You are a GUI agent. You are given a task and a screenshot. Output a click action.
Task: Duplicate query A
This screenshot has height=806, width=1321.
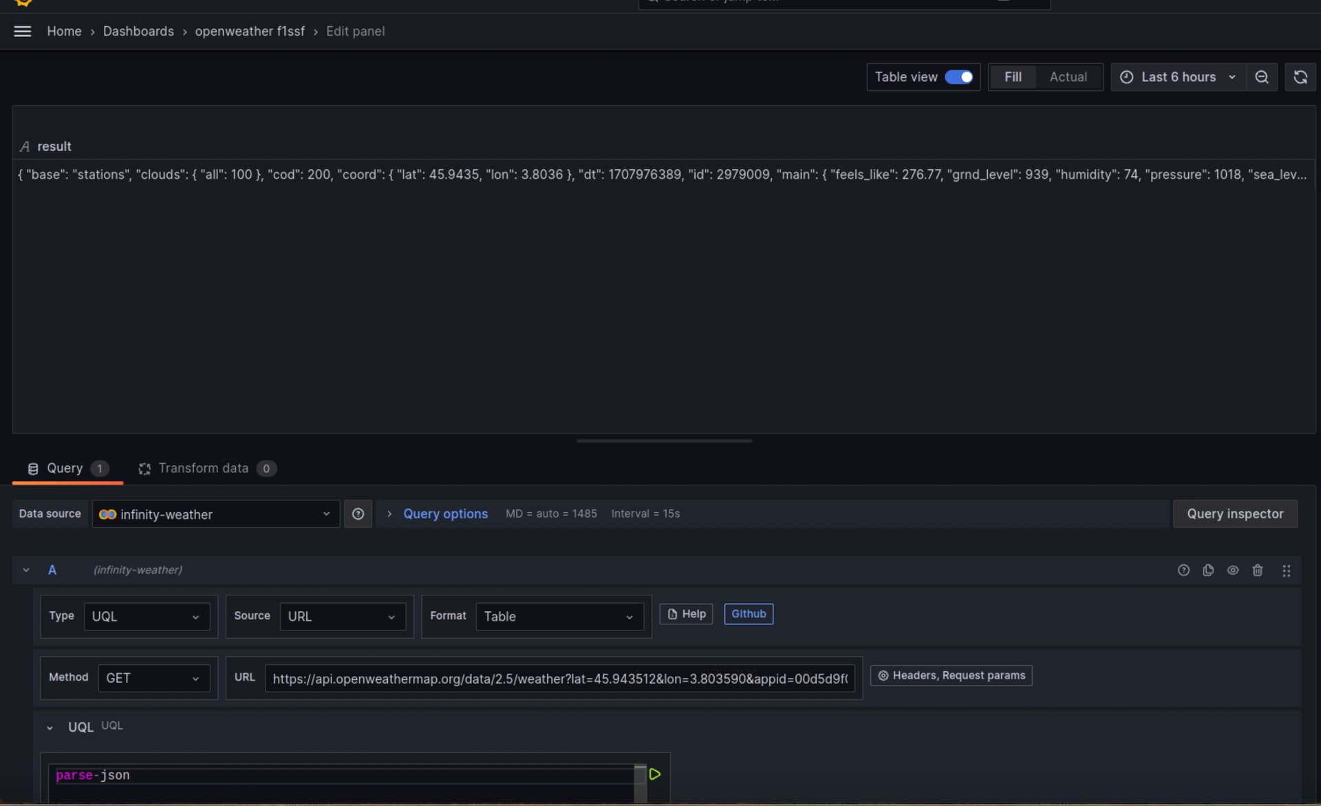[1207, 571]
